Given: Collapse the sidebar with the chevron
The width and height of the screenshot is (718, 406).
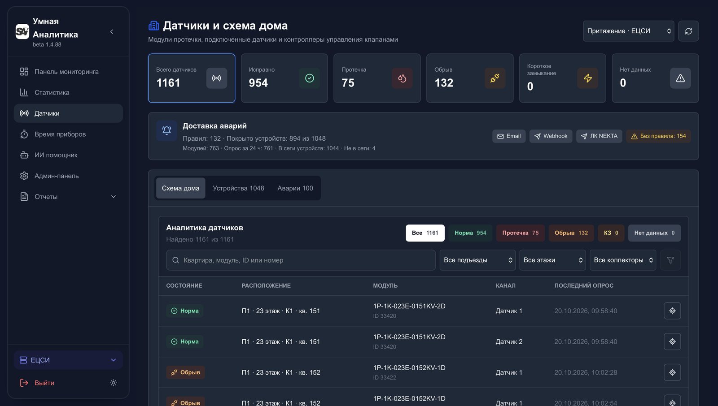Looking at the screenshot, I should pos(111,32).
